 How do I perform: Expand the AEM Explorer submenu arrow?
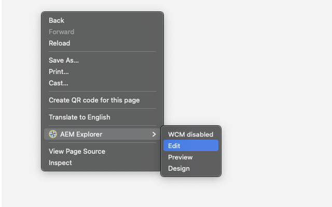(x=154, y=134)
